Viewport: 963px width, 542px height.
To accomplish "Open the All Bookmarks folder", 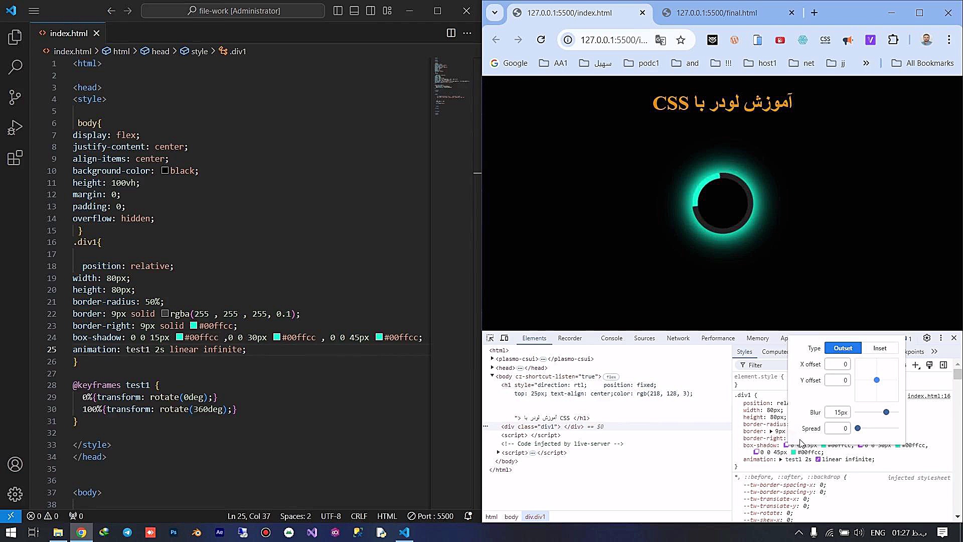I will (x=922, y=63).
